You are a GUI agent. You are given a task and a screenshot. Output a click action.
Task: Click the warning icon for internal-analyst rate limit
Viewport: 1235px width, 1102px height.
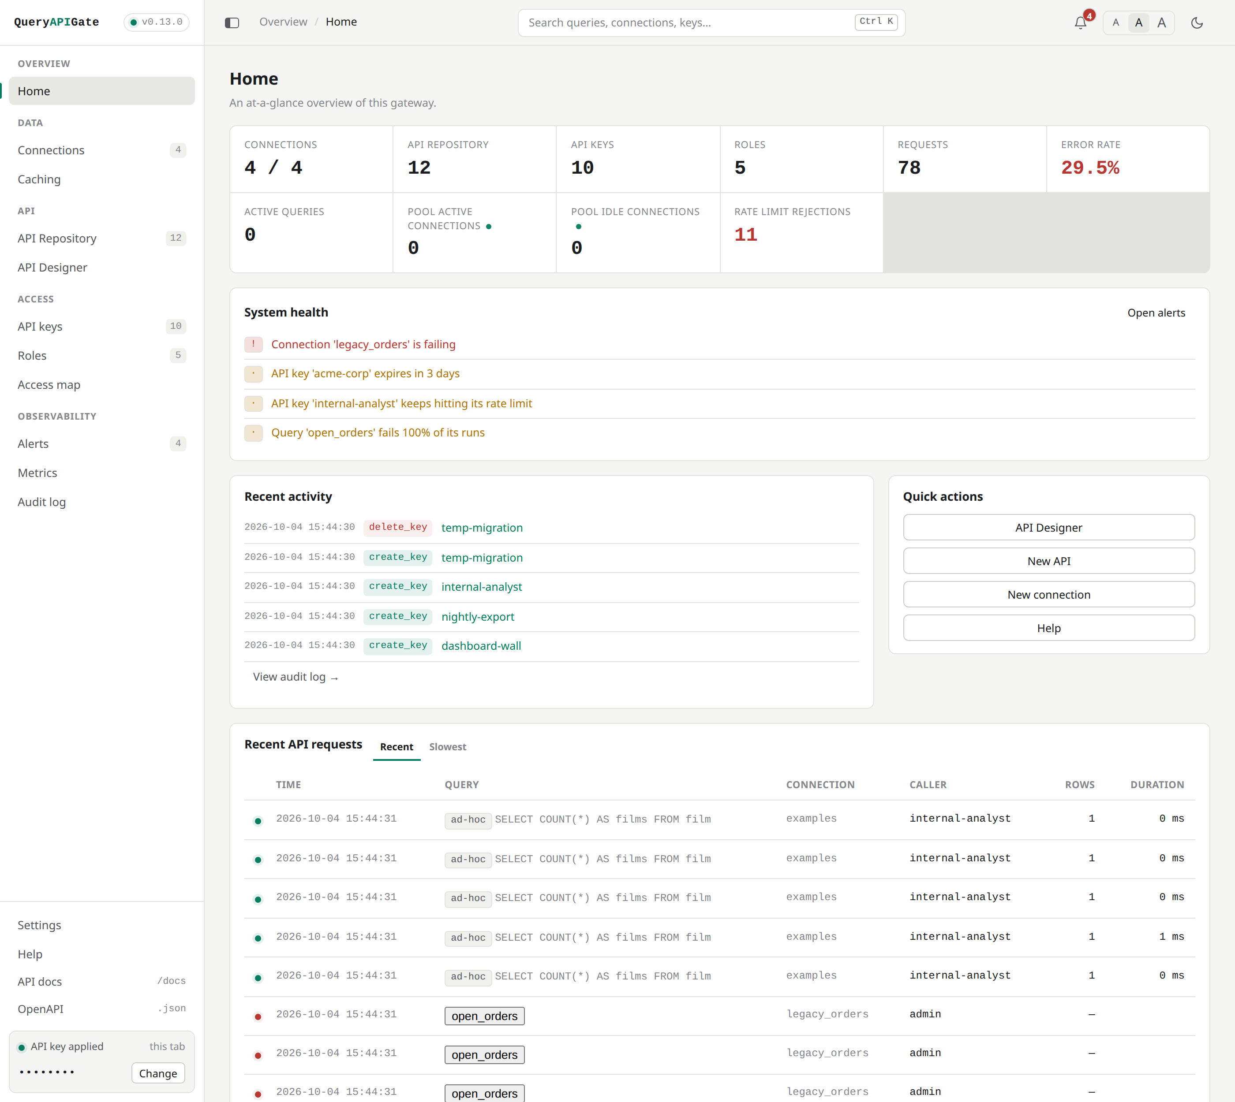pos(253,403)
